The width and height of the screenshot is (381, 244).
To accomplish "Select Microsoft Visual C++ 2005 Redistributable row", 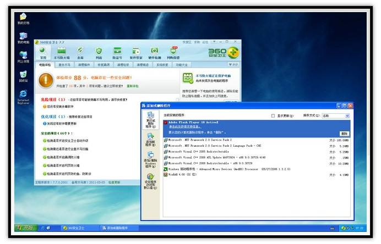I will pyautogui.click(x=257, y=152).
